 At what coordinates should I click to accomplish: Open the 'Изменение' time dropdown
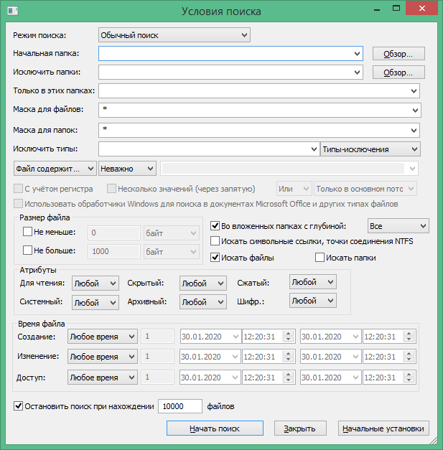coord(103,357)
